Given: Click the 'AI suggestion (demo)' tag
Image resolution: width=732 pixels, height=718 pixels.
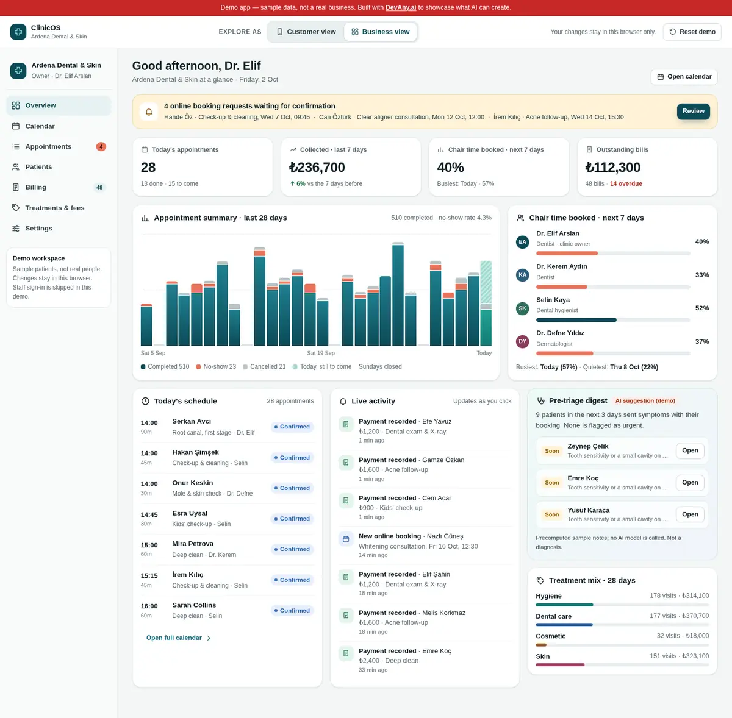Looking at the screenshot, I should click(x=645, y=401).
